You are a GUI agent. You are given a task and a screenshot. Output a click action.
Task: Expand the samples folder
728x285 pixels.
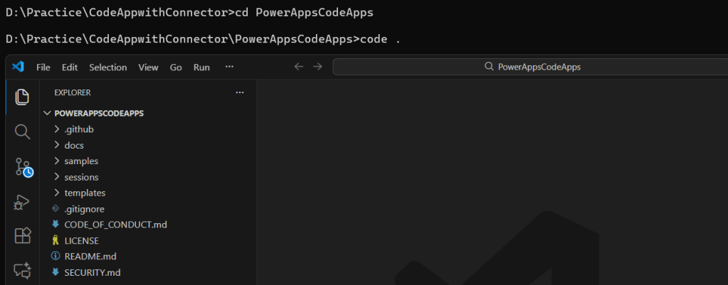pyautogui.click(x=80, y=161)
